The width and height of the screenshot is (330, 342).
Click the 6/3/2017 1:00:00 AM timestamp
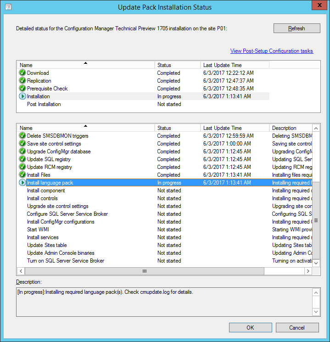227,144
